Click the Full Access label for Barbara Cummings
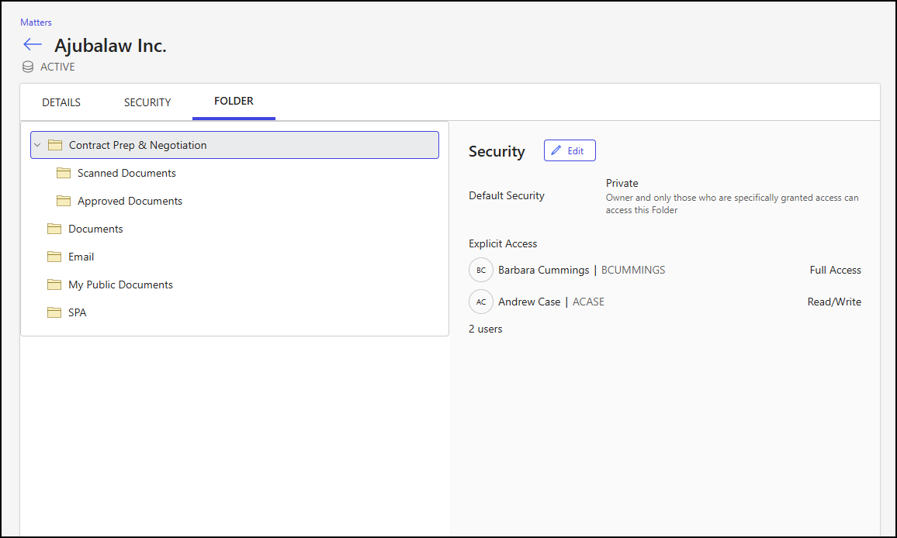Screen dimensions: 897x538 pyautogui.click(x=835, y=270)
